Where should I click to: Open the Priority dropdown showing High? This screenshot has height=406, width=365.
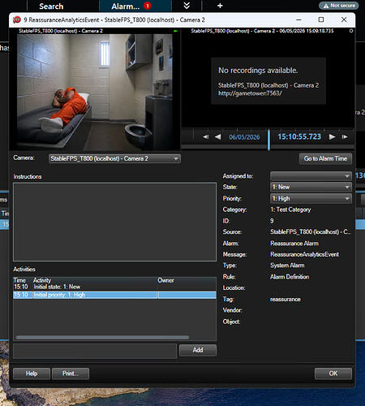[x=311, y=198]
